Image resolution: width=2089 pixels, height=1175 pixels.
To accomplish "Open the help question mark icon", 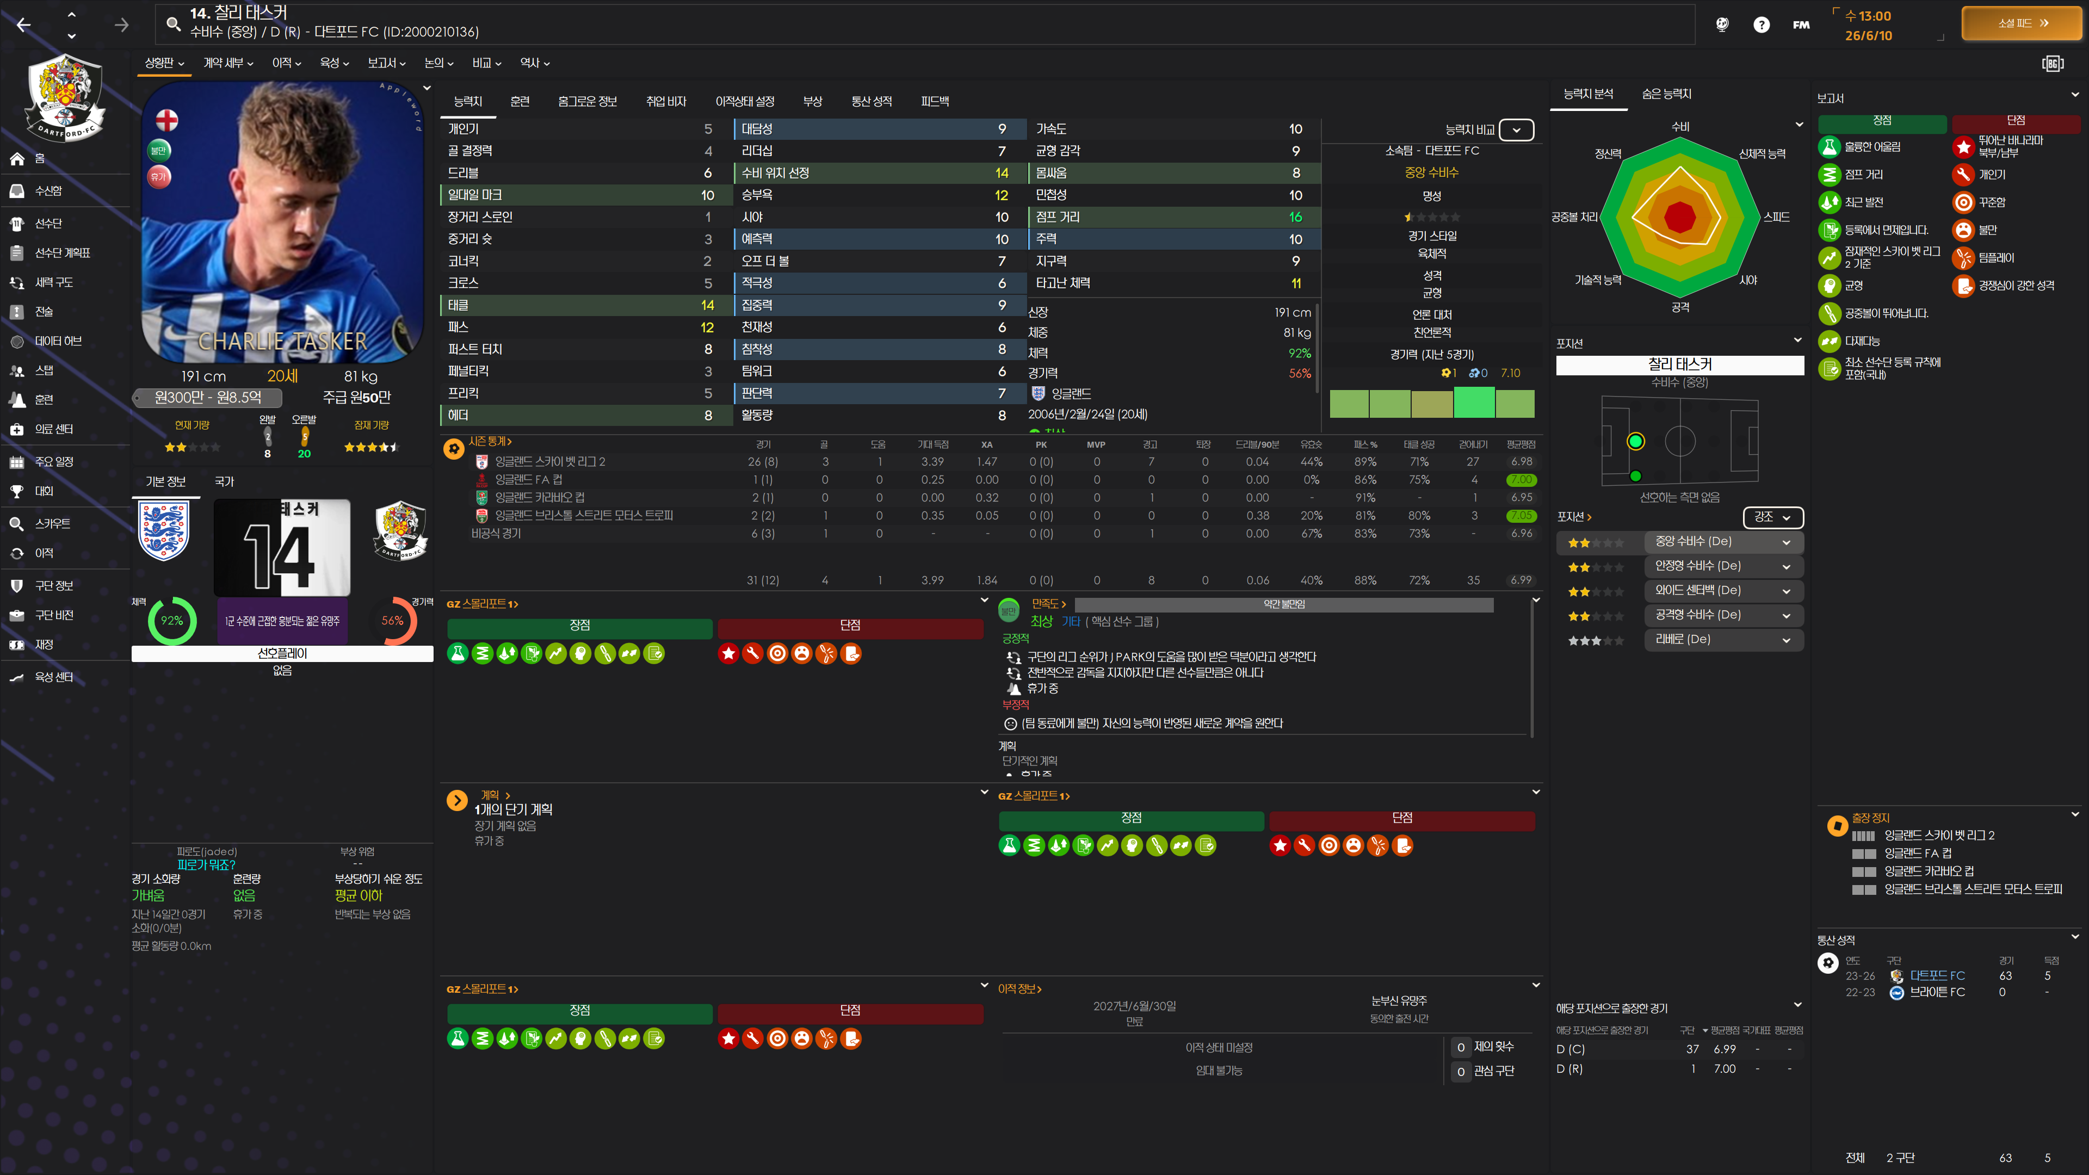I will pyautogui.click(x=1760, y=24).
